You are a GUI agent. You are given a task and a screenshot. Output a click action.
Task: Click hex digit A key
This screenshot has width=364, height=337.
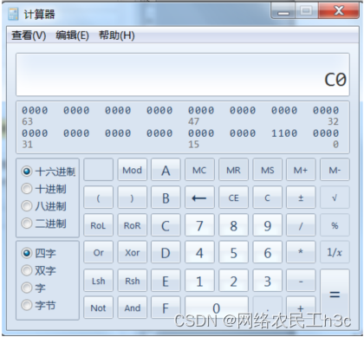coord(166,170)
